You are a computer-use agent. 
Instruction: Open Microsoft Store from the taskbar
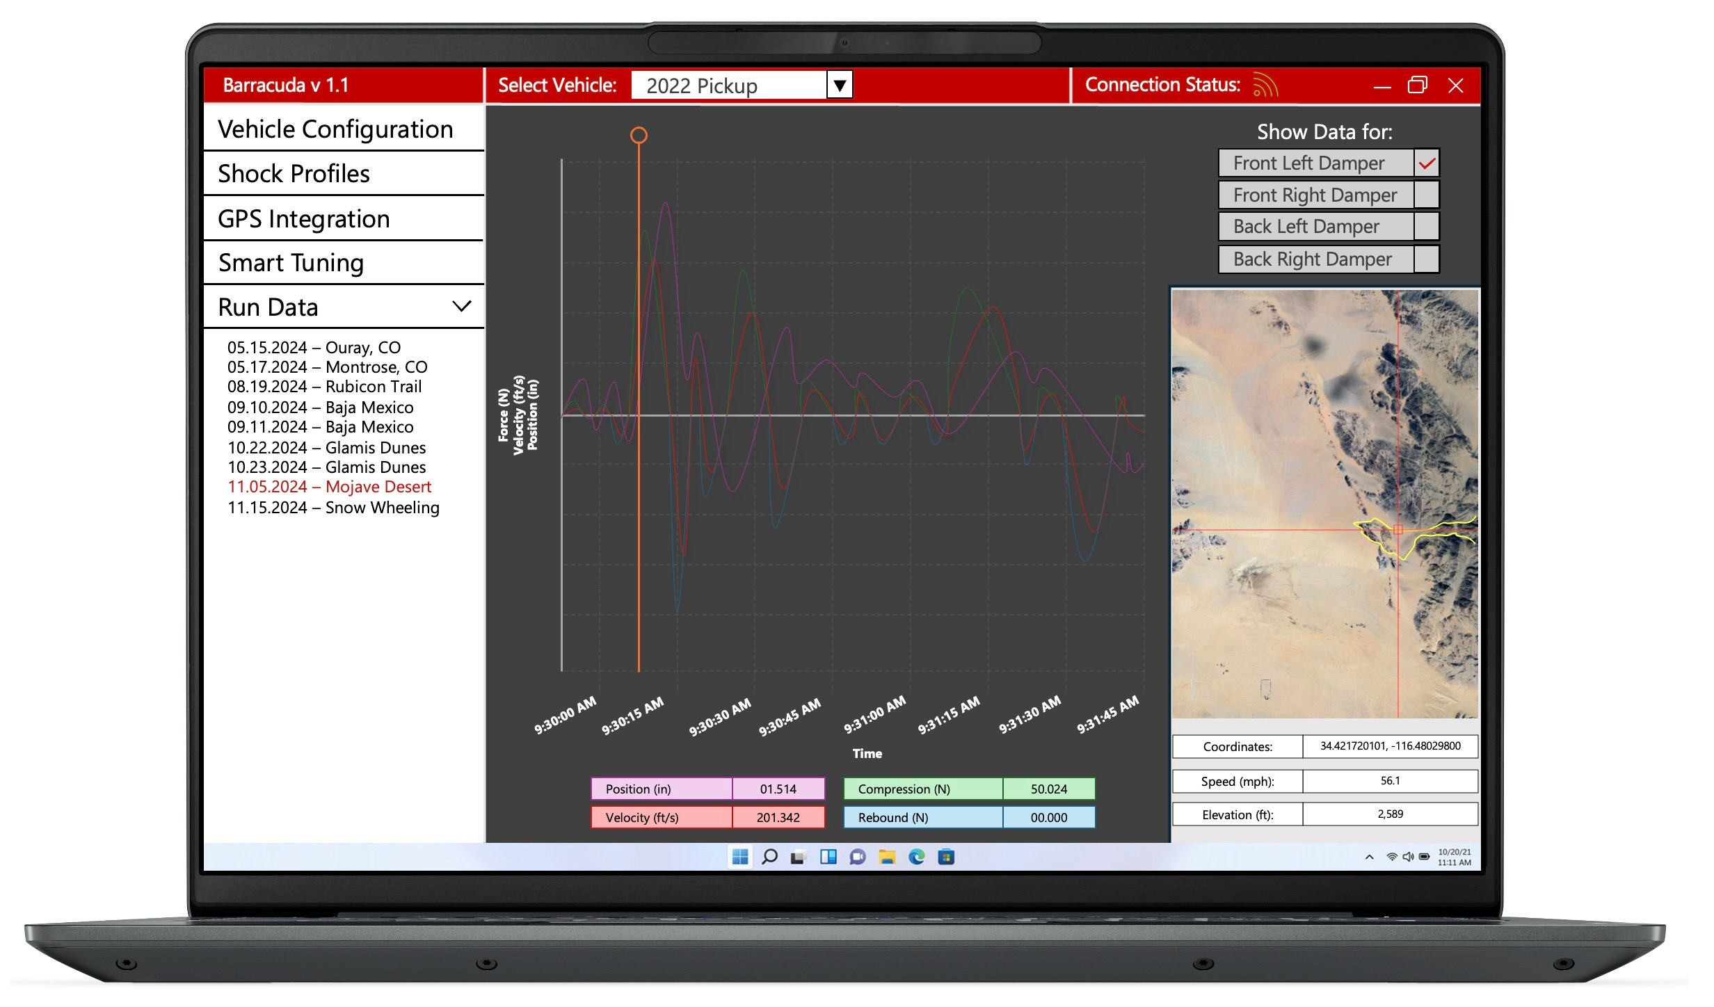click(x=946, y=857)
